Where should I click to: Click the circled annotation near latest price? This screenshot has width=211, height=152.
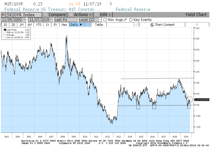190,100
